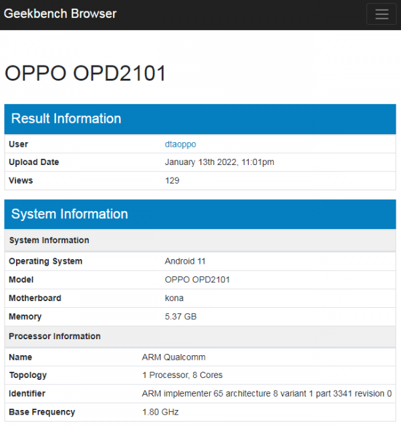Click the Views label
This screenshot has width=401, height=426.
(21, 180)
